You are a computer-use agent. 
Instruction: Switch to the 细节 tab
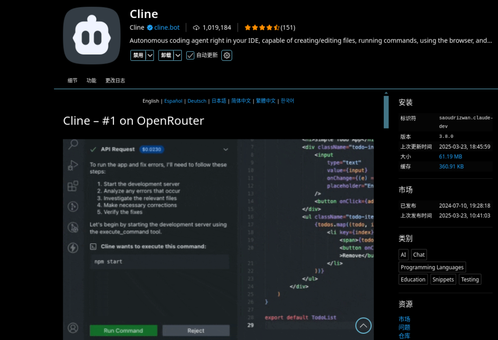[72, 80]
